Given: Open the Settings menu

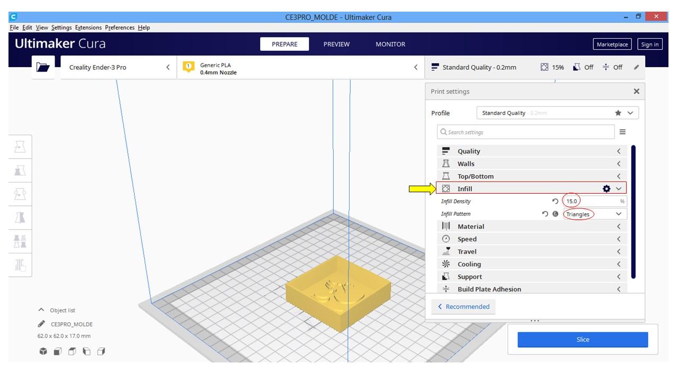Looking at the screenshot, I should [x=62, y=28].
